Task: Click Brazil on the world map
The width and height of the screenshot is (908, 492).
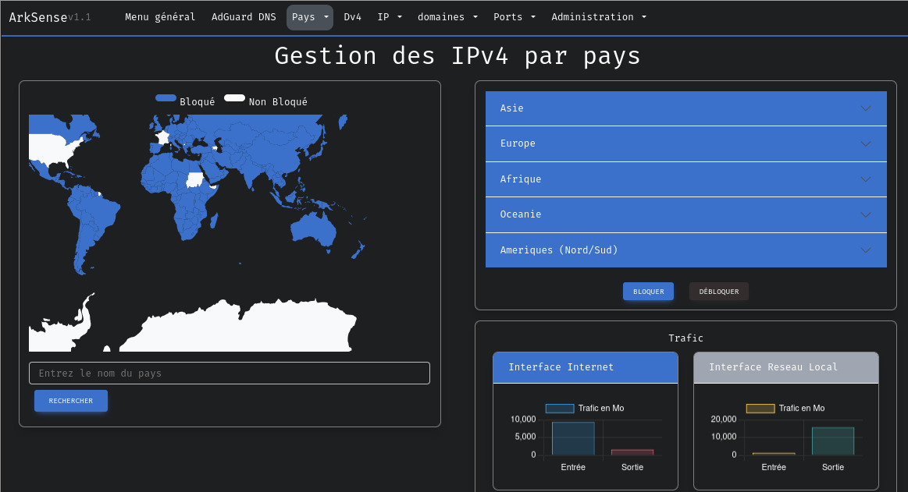Action: [x=101, y=214]
